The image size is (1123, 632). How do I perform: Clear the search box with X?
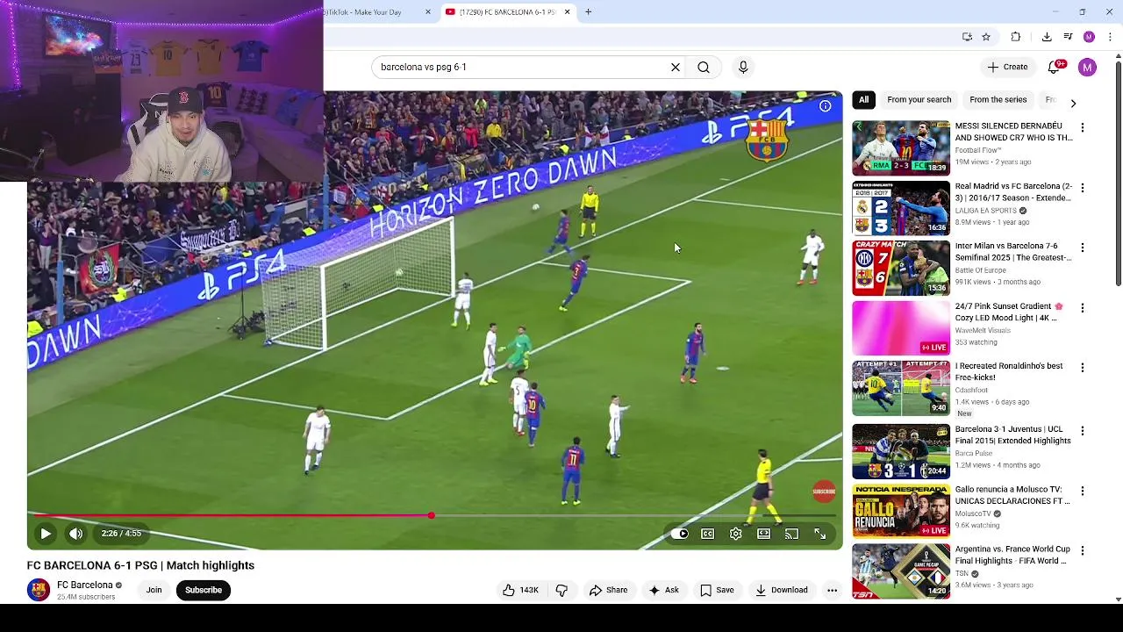[x=676, y=67]
